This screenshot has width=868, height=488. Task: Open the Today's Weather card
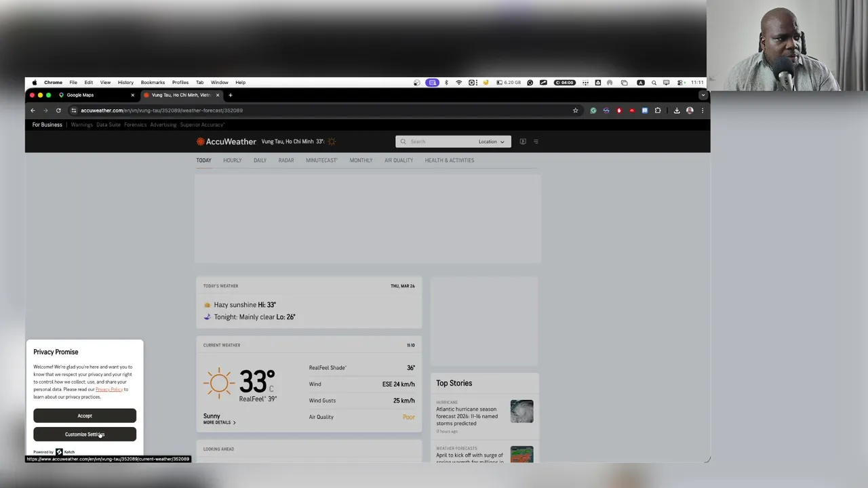(309, 302)
